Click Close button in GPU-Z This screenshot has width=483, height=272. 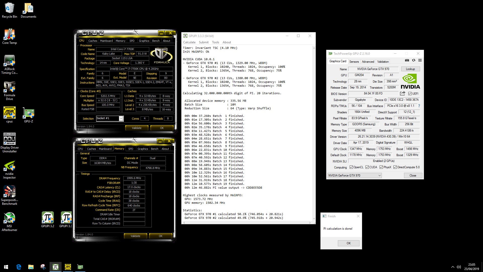click(413, 176)
